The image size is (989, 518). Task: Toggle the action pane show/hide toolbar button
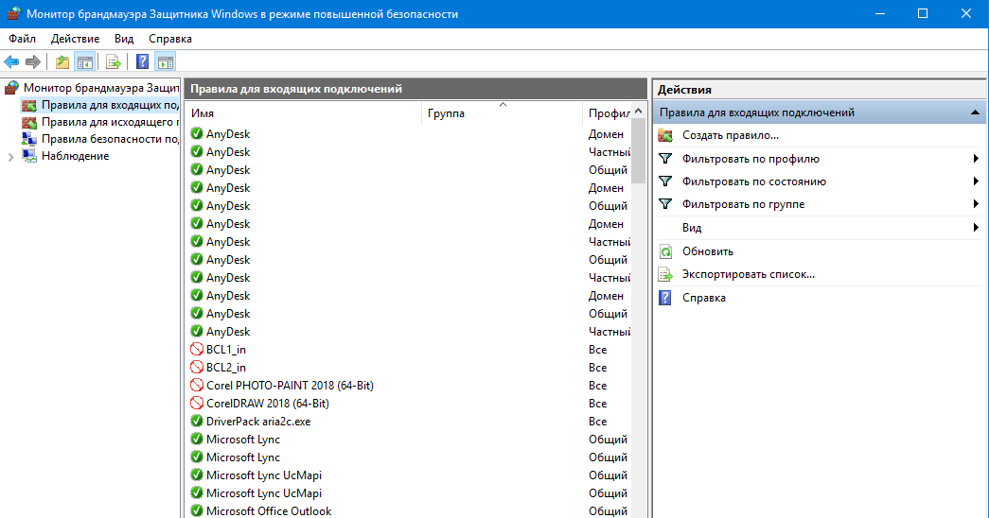click(x=166, y=62)
